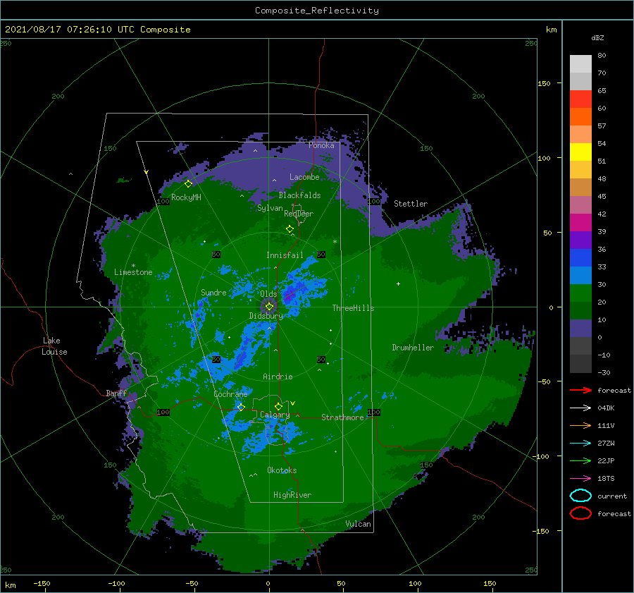This screenshot has height=593, width=634.
Task: Click the RedDeer city label
Action: [299, 214]
